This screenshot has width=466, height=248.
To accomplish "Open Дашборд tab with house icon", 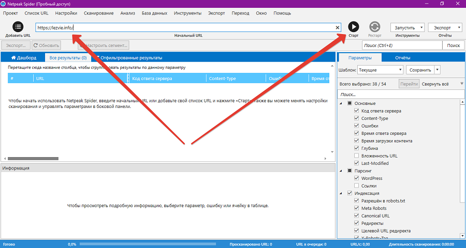I will [23, 58].
